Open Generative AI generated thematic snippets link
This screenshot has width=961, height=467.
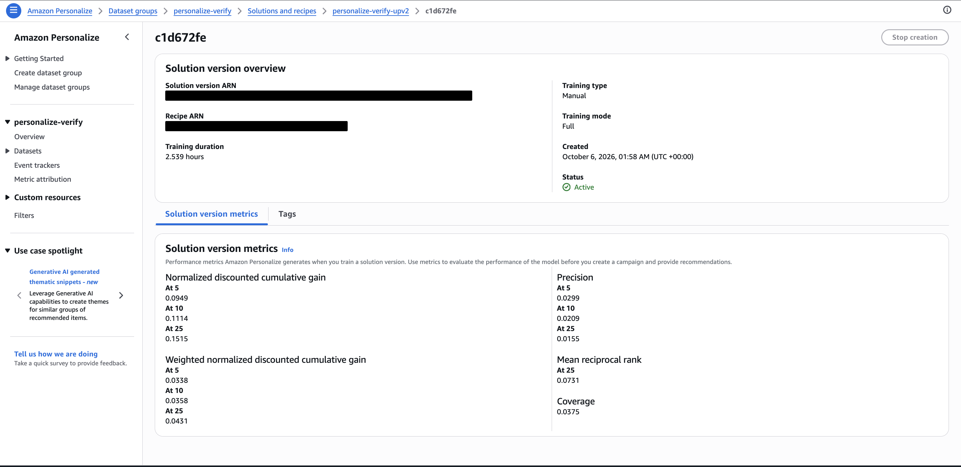click(64, 277)
